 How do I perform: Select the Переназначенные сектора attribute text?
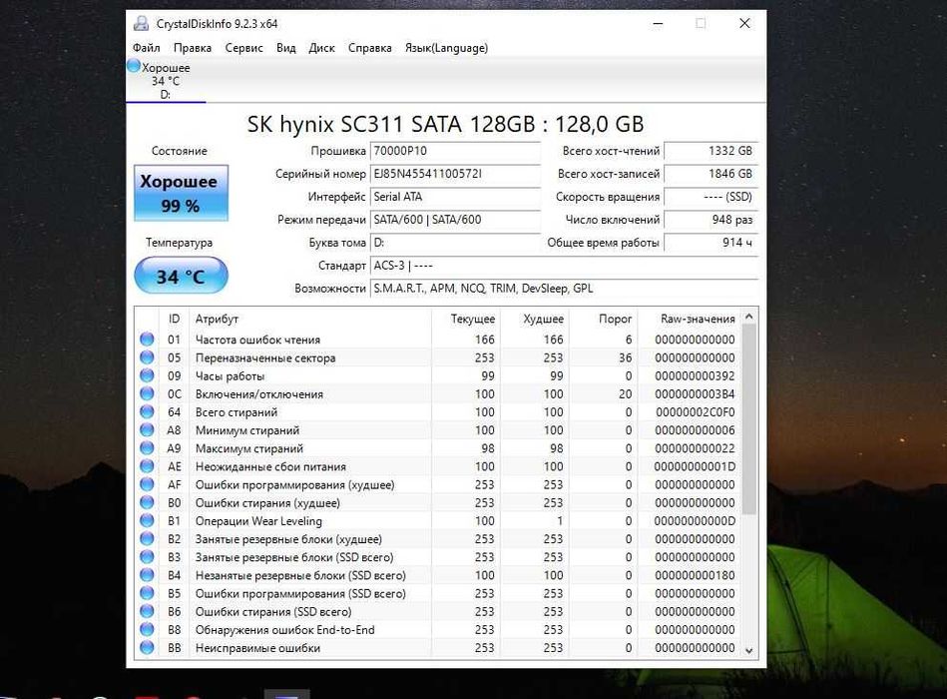pos(265,357)
